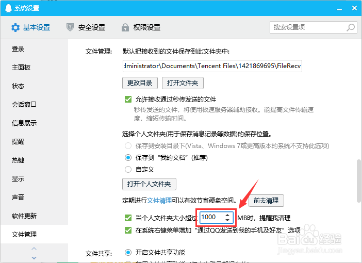
Task: Click the shield icon for 安全设置
Action: click(x=70, y=27)
